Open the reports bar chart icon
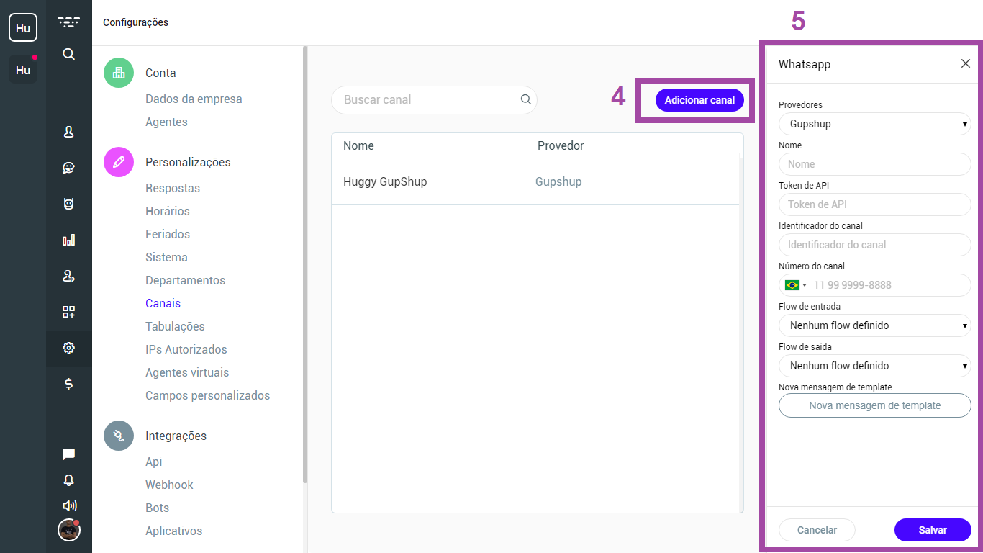Screen dimensions: 983x553 click(68, 240)
